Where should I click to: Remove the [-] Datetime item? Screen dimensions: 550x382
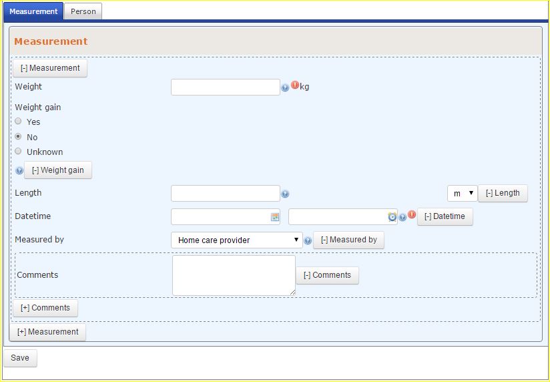445,216
